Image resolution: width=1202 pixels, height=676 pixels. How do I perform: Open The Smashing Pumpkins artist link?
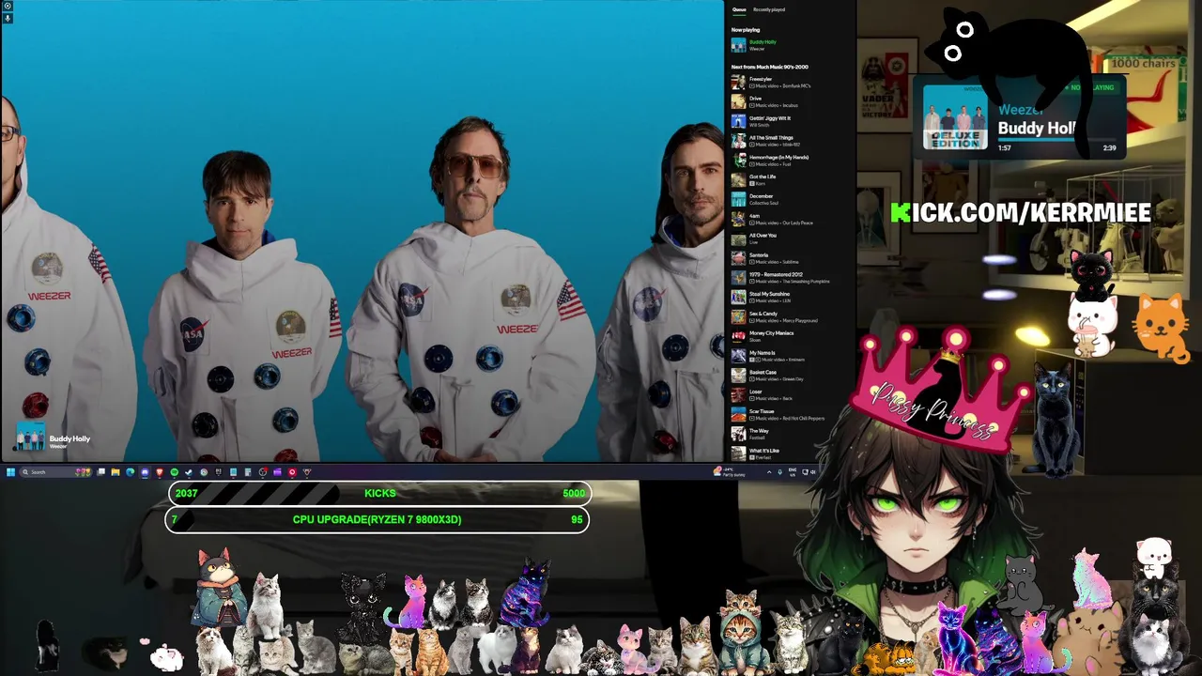[807, 282]
